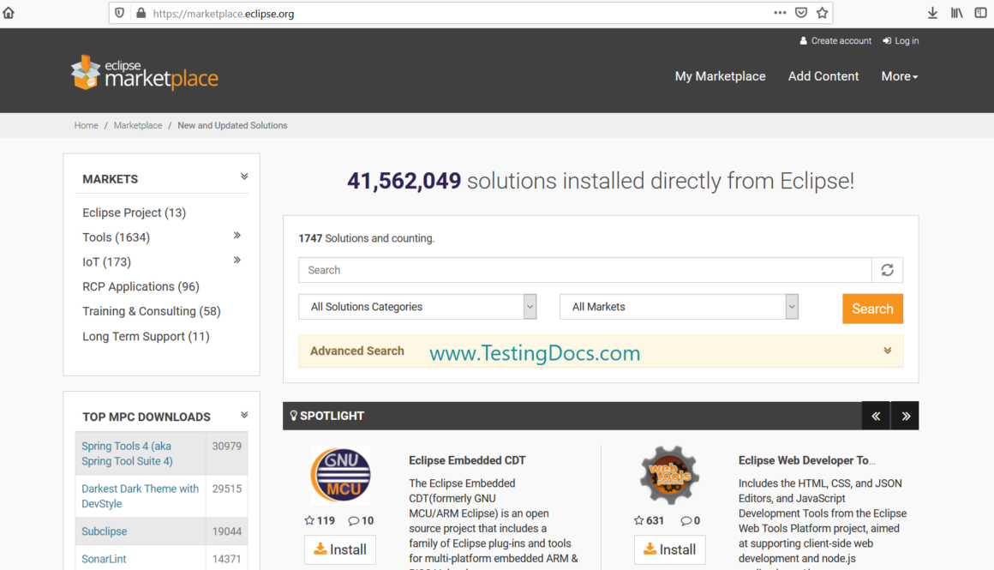The image size is (994, 570).
Task: Go to previous Spotlight item
Action: 876,416
